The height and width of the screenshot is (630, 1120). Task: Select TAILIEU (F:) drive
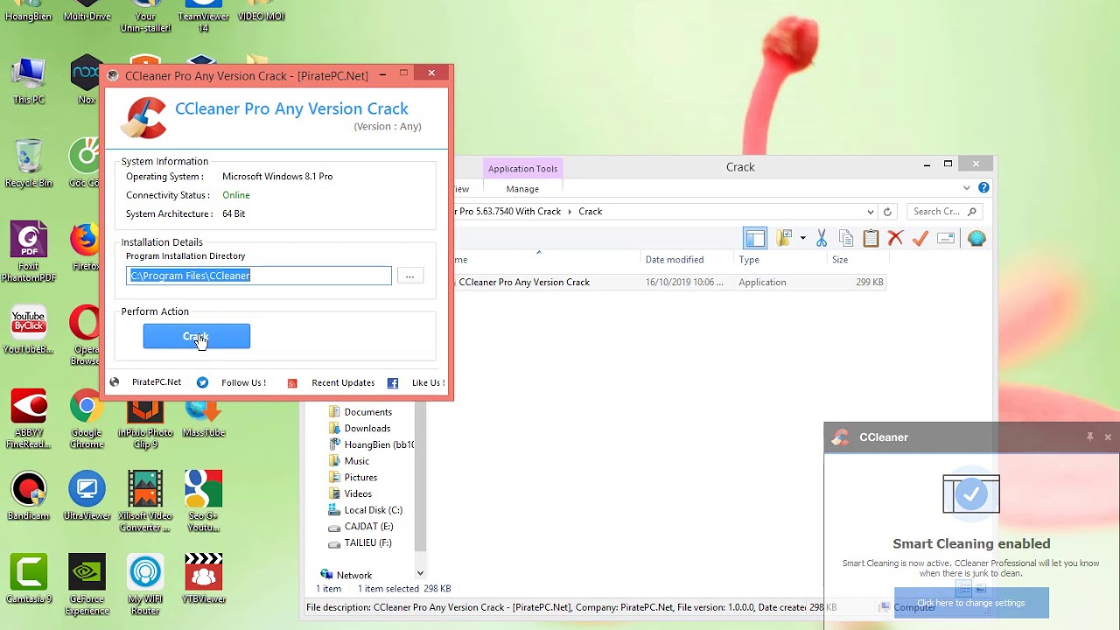click(367, 543)
